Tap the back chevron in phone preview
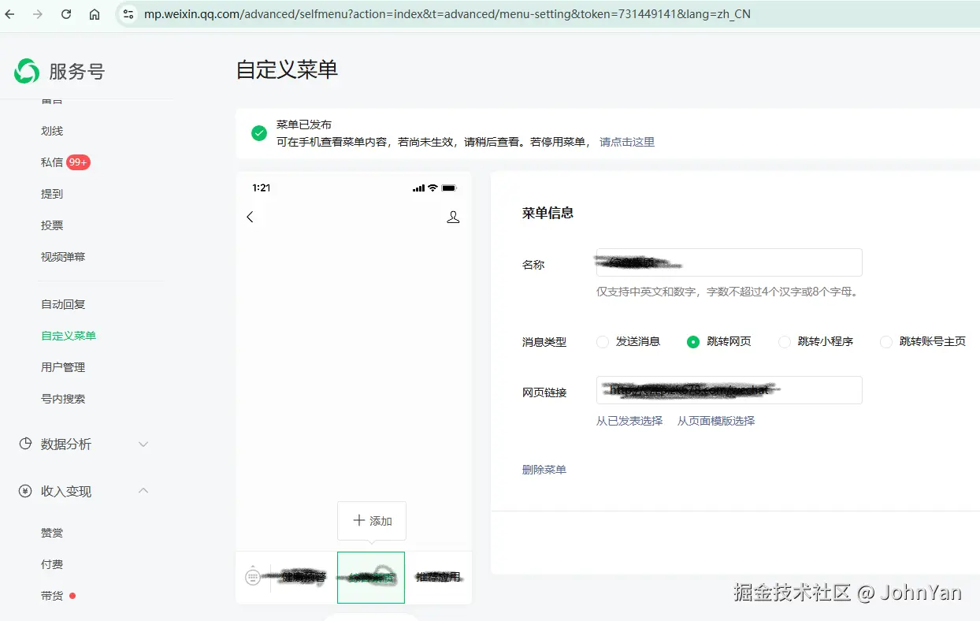This screenshot has width=980, height=621. pyautogui.click(x=251, y=217)
